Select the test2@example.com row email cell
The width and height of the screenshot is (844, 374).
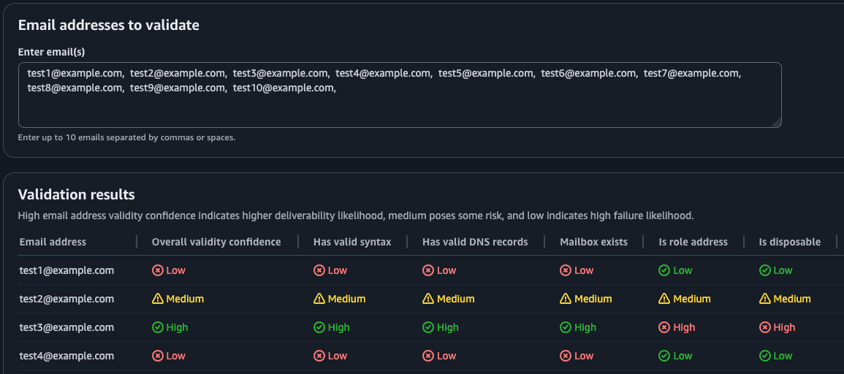(x=66, y=299)
